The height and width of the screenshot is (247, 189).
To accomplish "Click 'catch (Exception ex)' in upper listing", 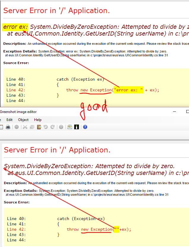I will pyautogui.click(x=80, y=79).
